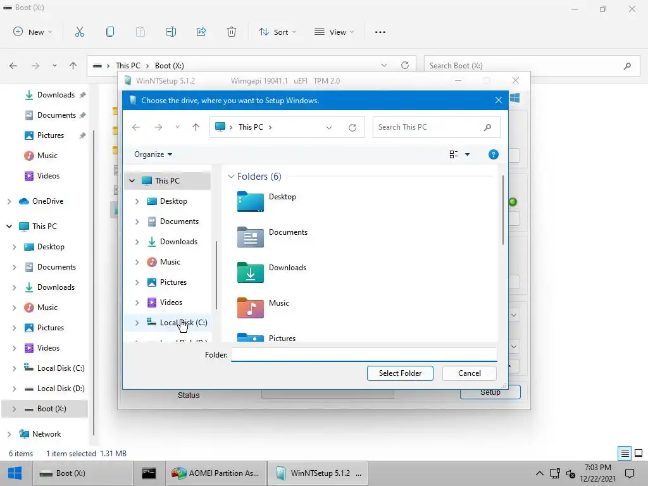Close the folder chooser dialog
This screenshot has width=648, height=486.
coord(499,100)
